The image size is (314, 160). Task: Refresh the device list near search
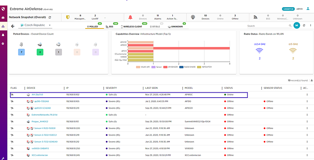pyautogui.click(x=304, y=25)
